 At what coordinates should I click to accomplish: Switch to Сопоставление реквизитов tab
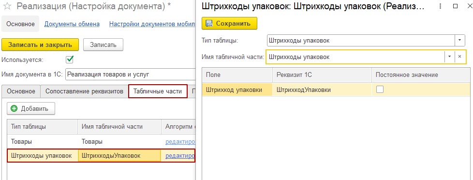pos(84,91)
